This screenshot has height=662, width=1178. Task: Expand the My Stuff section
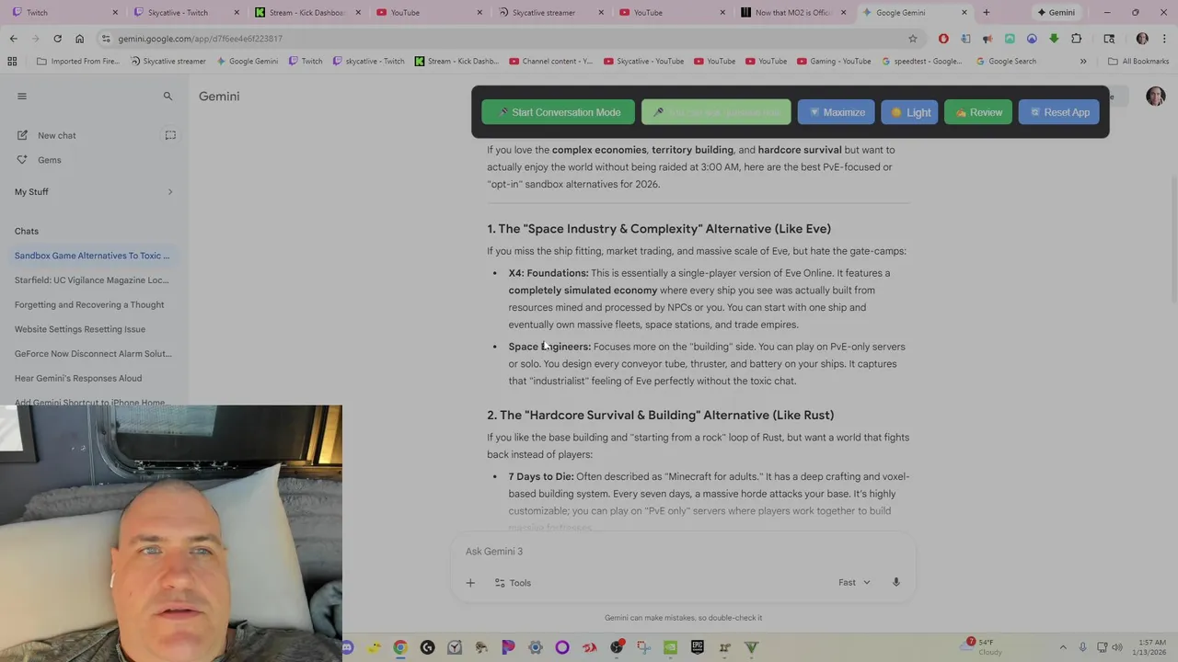click(x=93, y=192)
